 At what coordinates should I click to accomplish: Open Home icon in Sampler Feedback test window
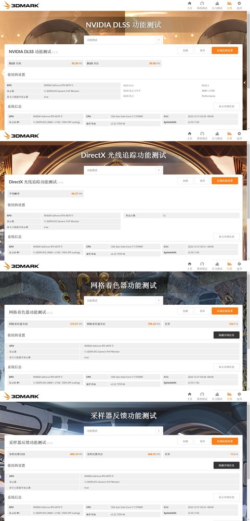click(x=190, y=395)
